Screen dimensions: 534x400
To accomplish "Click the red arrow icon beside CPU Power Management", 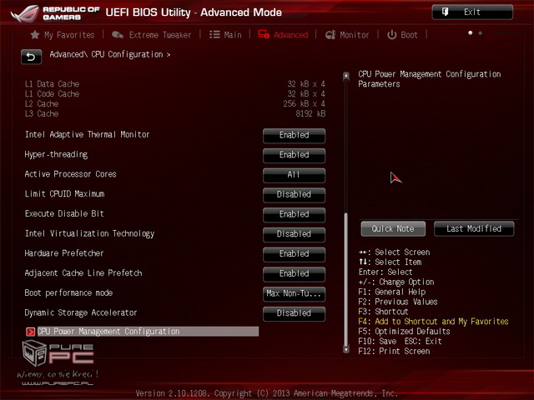I will coord(30,332).
